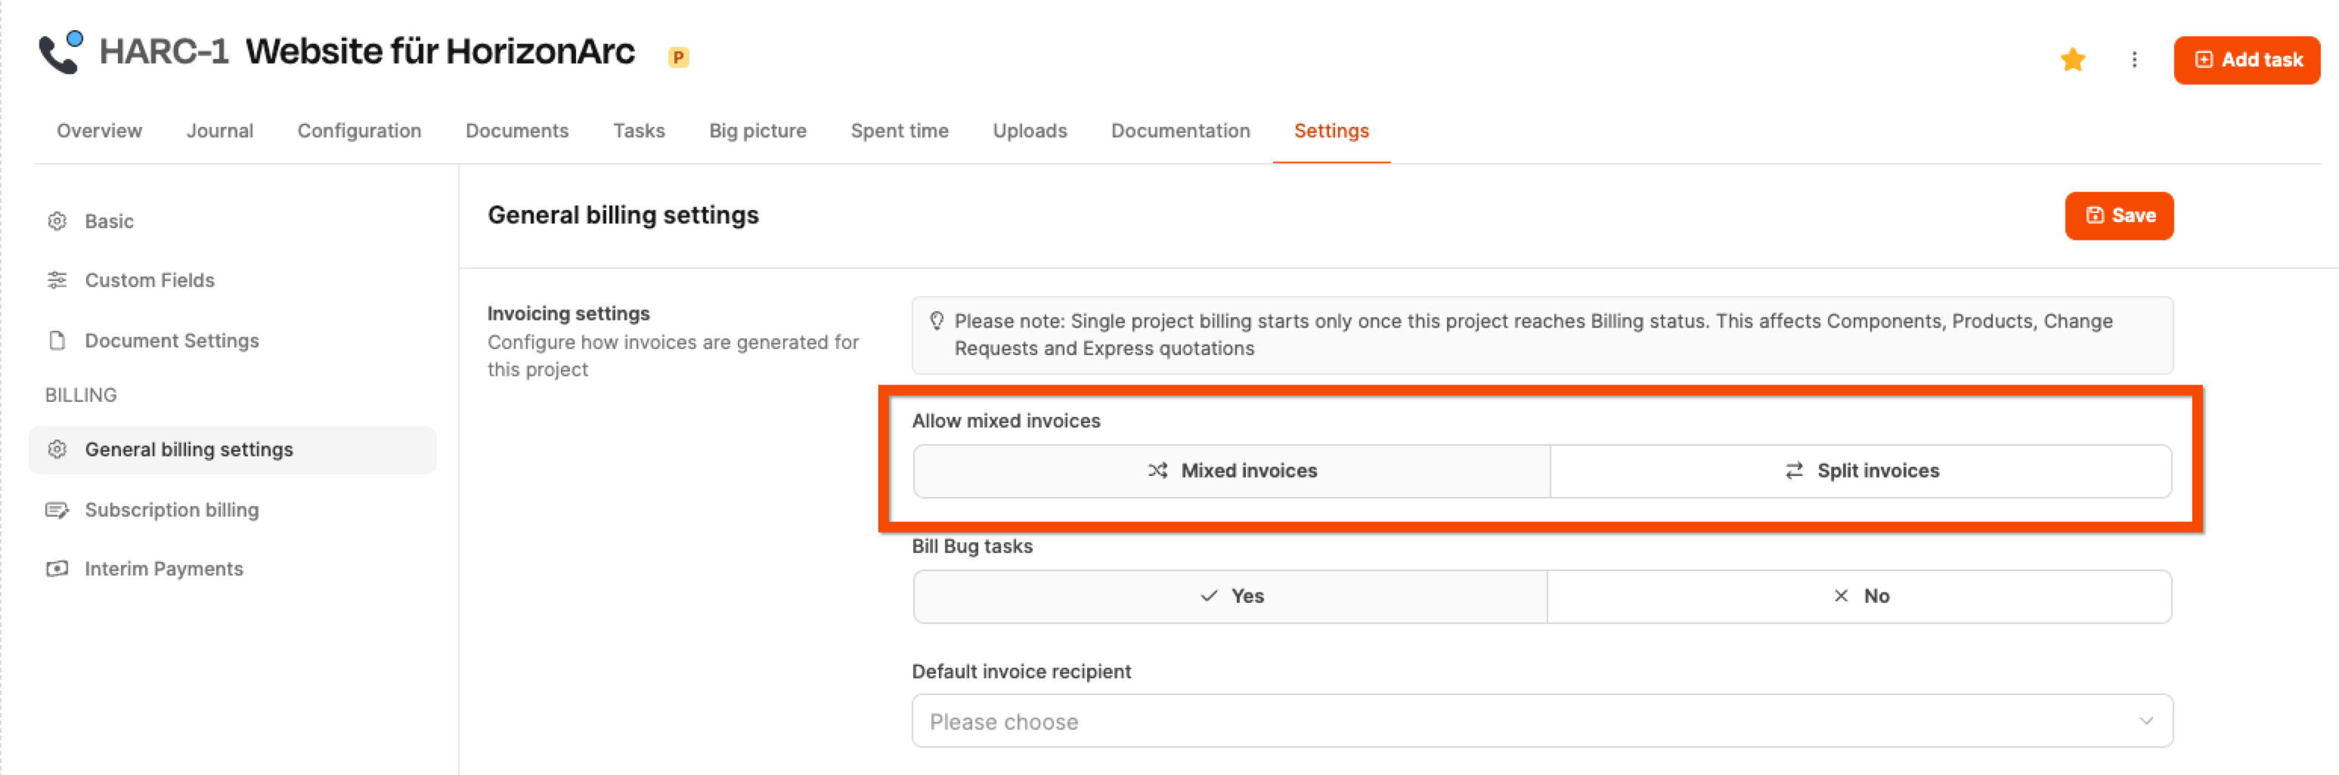This screenshot has width=2339, height=775.
Task: Open Custom Fields settings
Action: [149, 280]
